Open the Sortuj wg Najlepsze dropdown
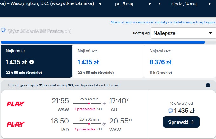The height and width of the screenshot is (139, 216). coord(183,33)
